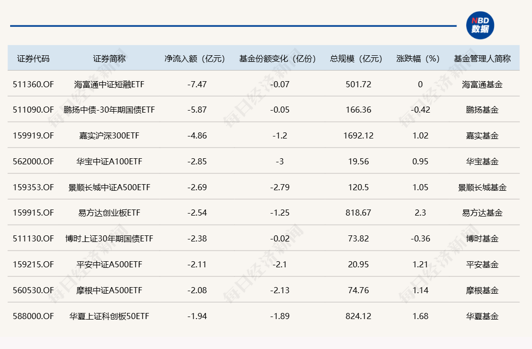
Task: Select code 511090.OF
Action: point(33,110)
